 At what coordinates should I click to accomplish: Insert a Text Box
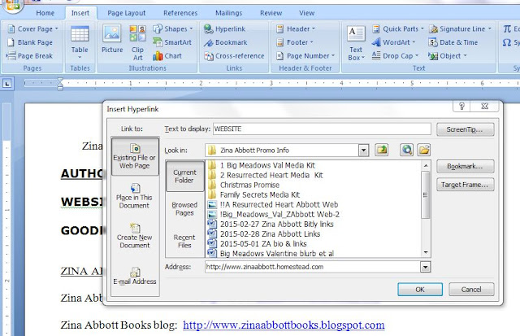click(356, 43)
